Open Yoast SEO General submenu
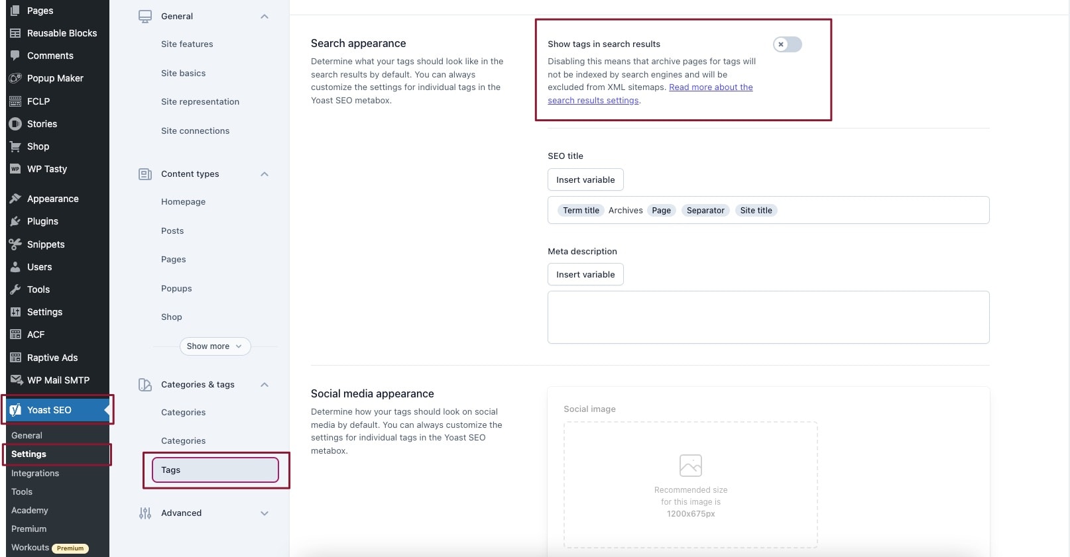 (x=27, y=436)
